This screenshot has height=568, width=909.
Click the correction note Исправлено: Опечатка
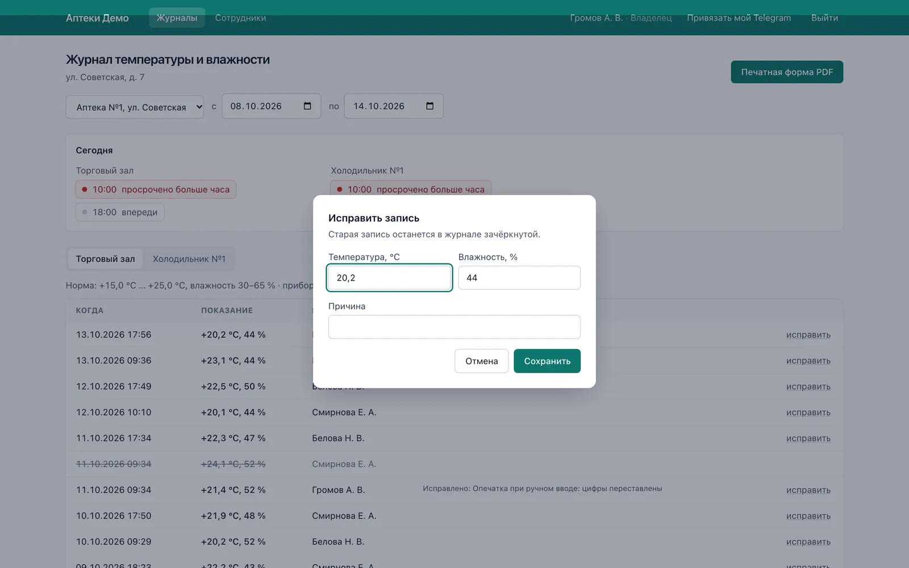(543, 489)
